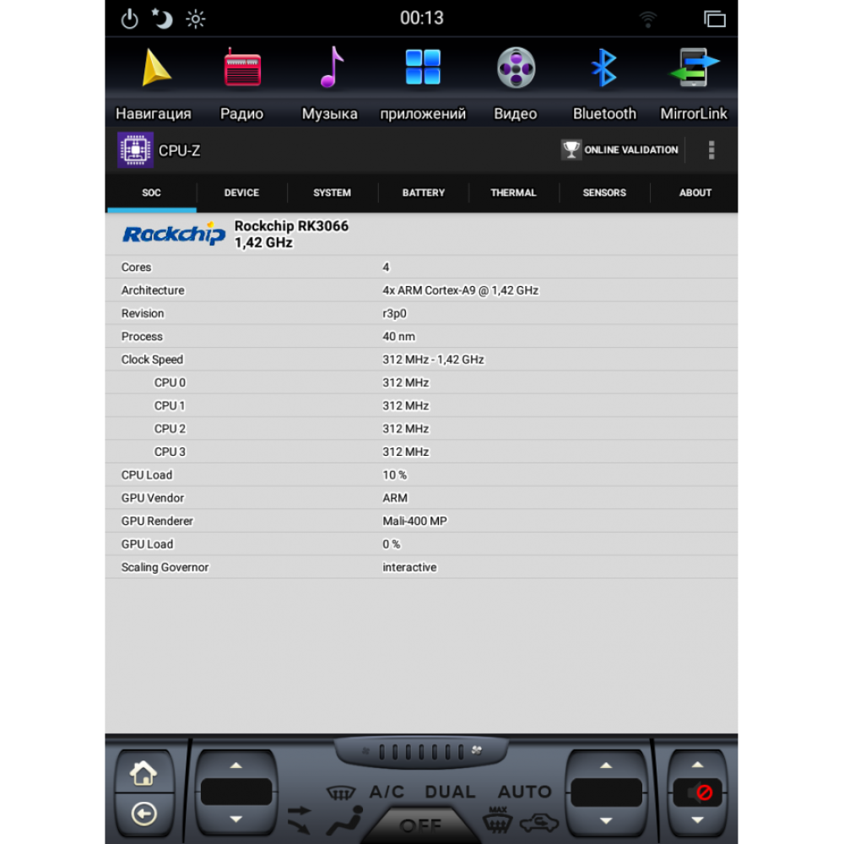Switch to the Device tab
The image size is (844, 844).
coord(241,192)
